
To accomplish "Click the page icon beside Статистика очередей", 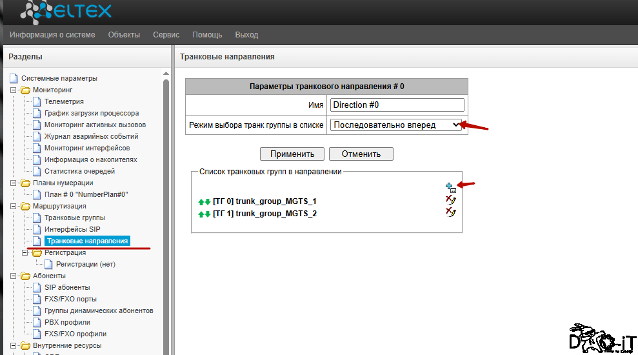I will tap(37, 172).
